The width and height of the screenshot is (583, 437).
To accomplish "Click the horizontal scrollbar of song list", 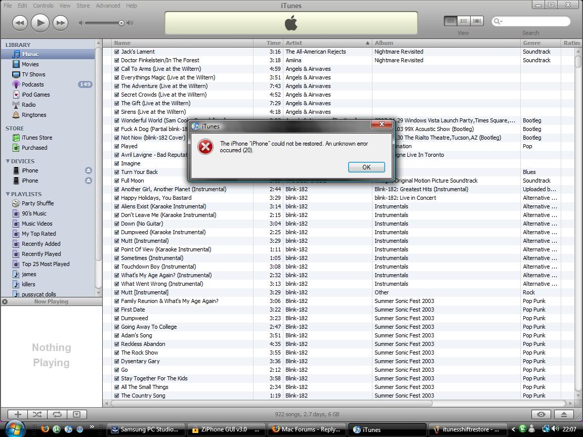I will coord(271,403).
